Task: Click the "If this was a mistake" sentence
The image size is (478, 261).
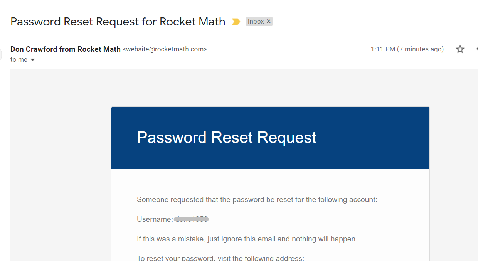Action: coord(247,239)
